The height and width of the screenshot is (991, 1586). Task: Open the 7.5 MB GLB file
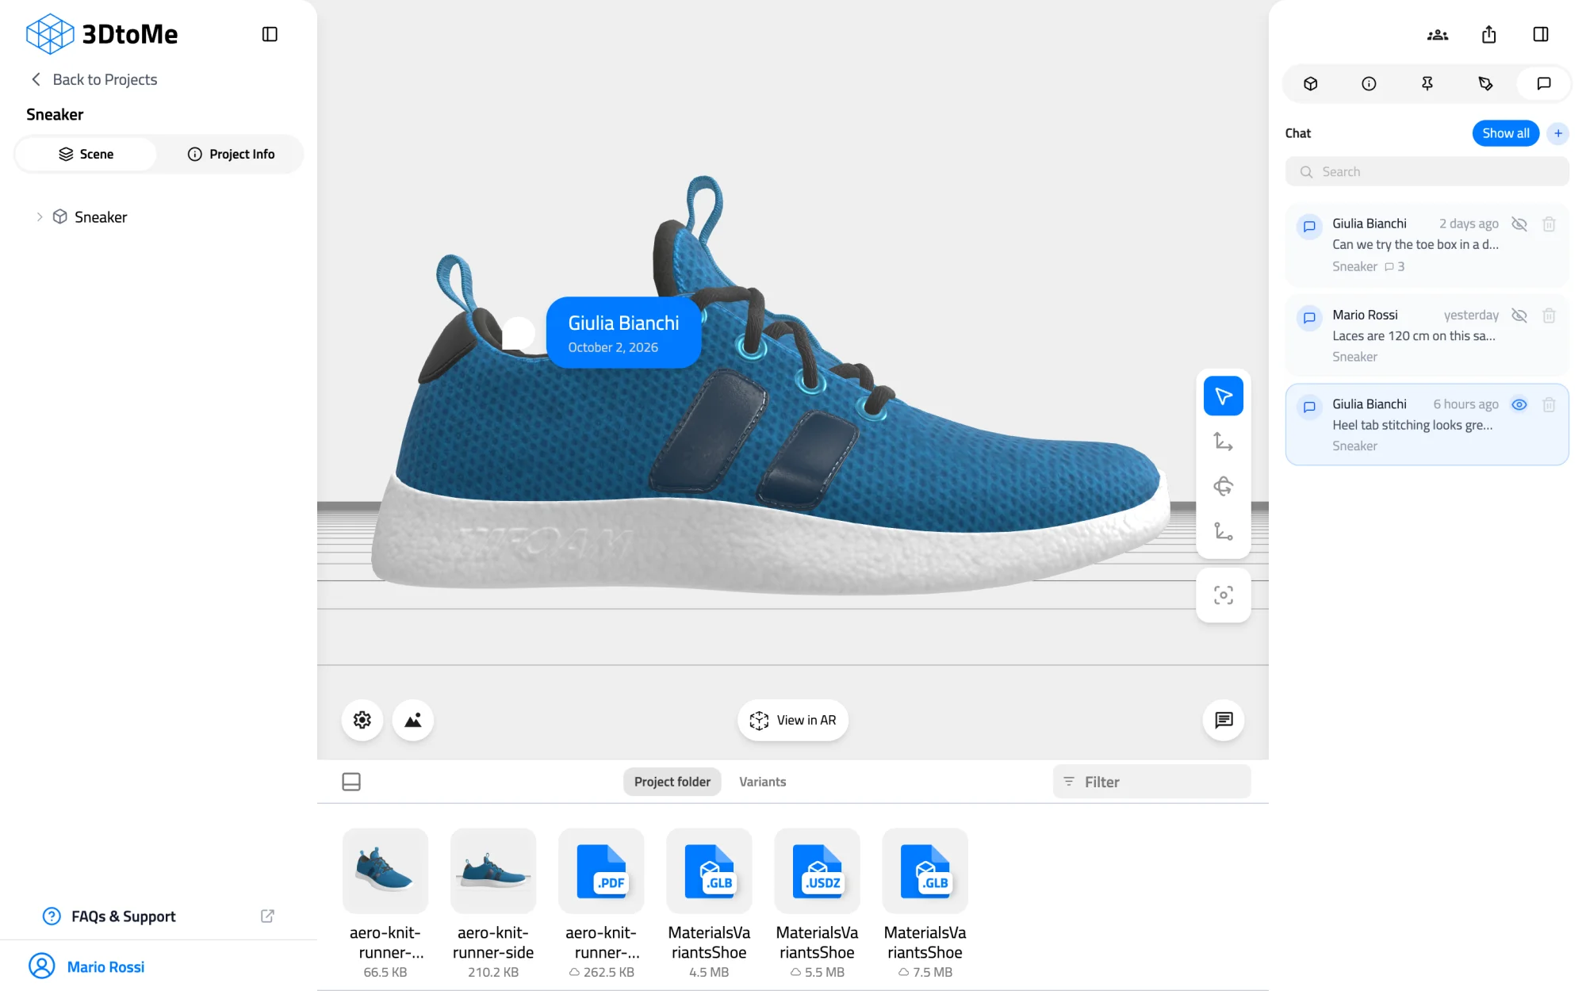click(x=925, y=870)
